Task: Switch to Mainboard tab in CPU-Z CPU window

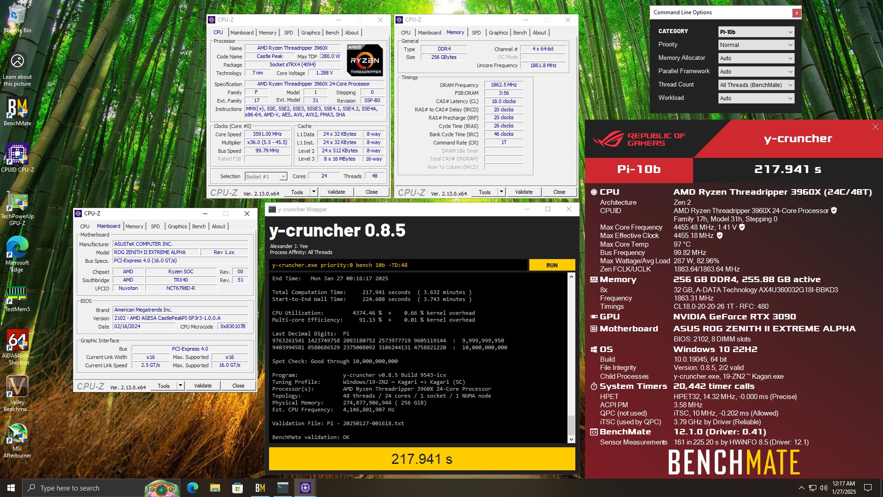Action: tap(242, 33)
